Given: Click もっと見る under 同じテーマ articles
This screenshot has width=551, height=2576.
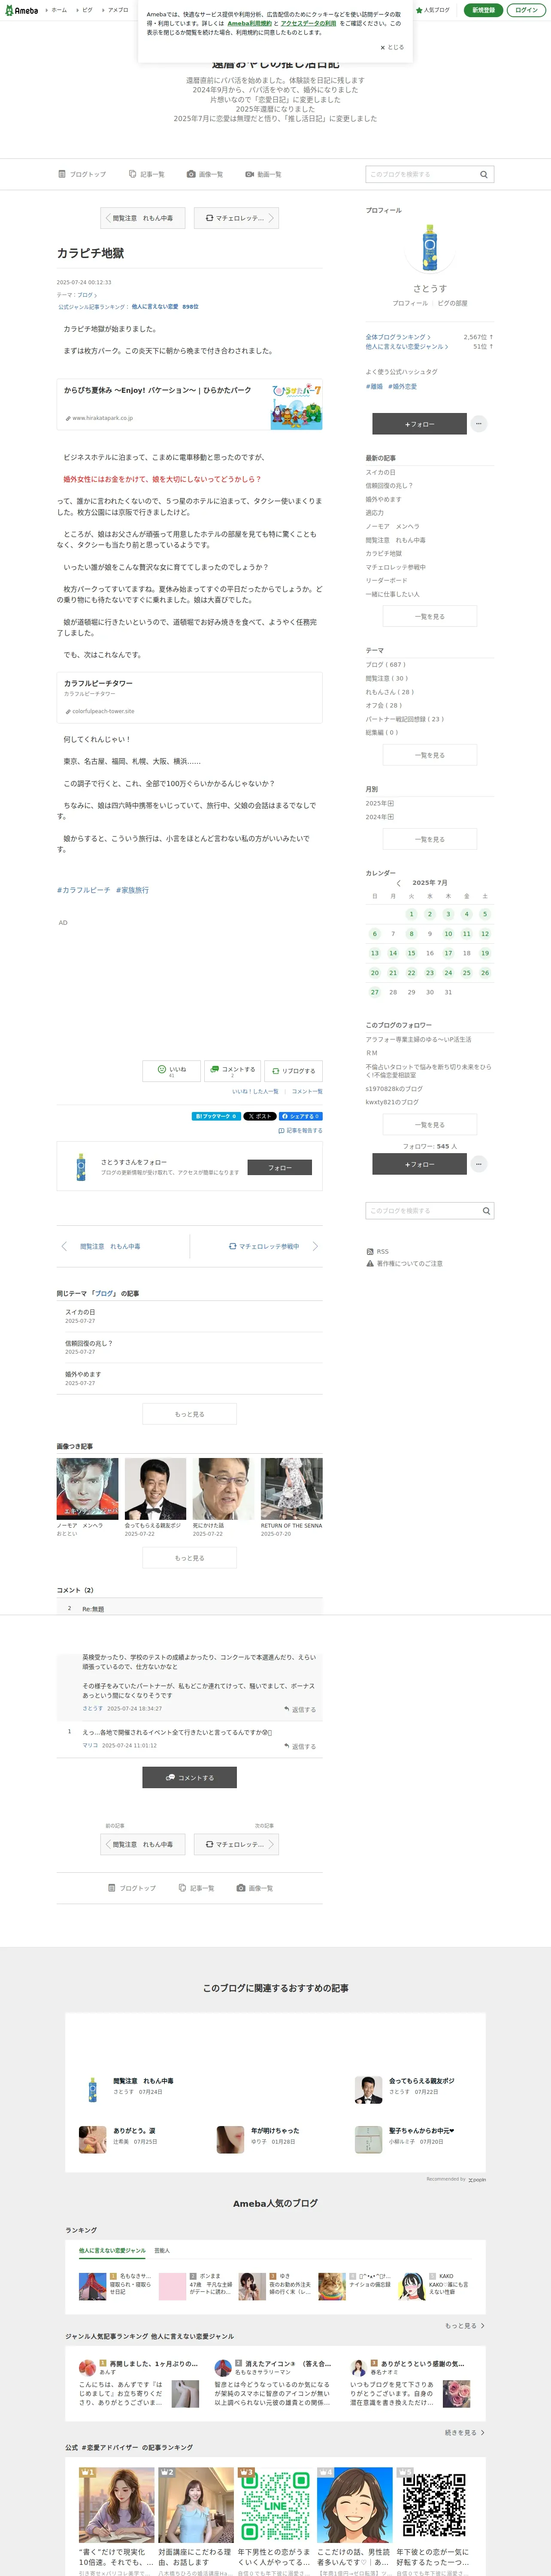Looking at the screenshot, I should point(189,1414).
